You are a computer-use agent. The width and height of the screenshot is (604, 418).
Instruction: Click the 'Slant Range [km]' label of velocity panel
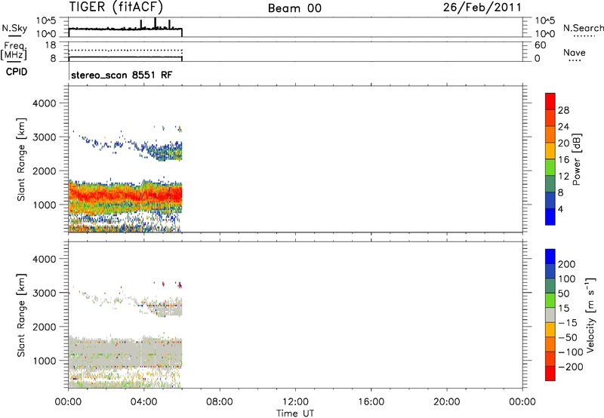[x=22, y=315]
